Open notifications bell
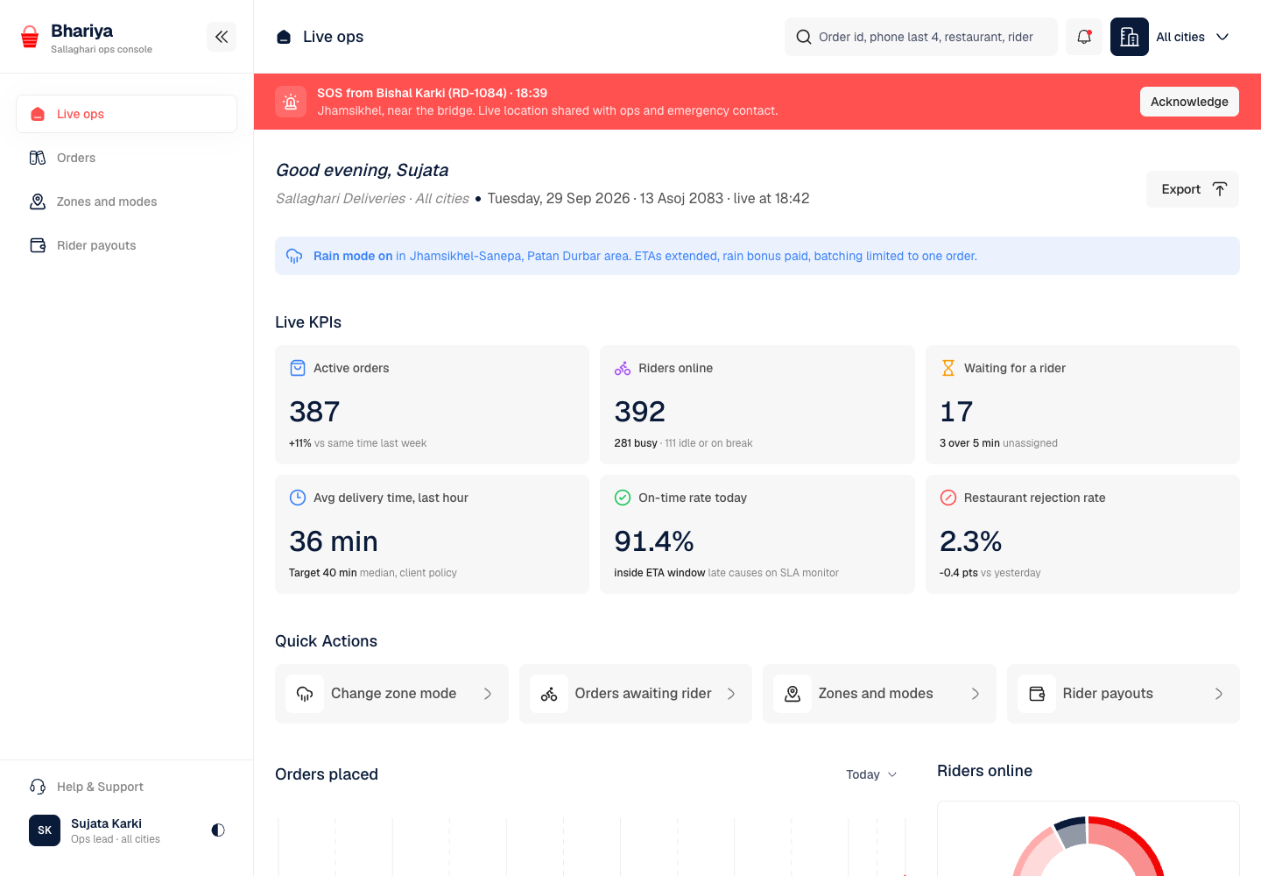 tap(1084, 37)
